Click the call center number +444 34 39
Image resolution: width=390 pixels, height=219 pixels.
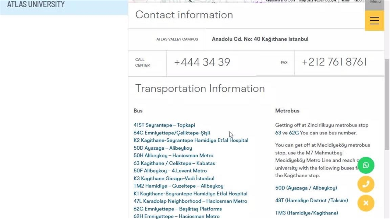pos(202,62)
